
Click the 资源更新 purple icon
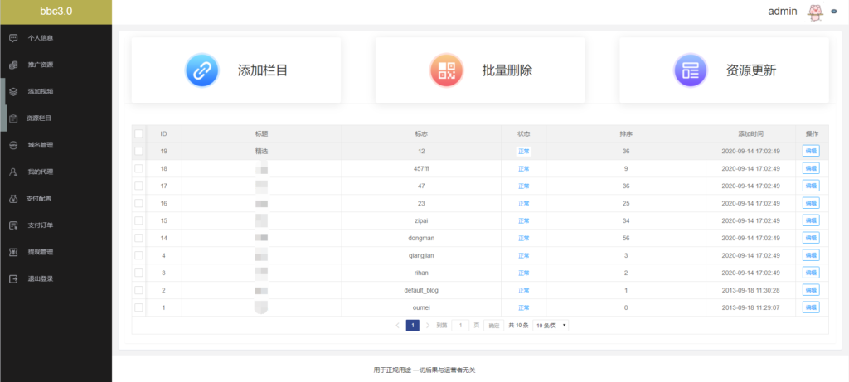[x=690, y=70]
